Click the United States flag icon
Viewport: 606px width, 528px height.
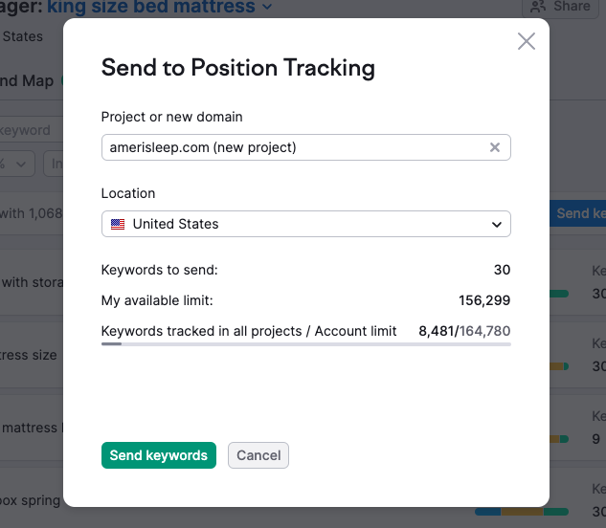click(x=118, y=224)
